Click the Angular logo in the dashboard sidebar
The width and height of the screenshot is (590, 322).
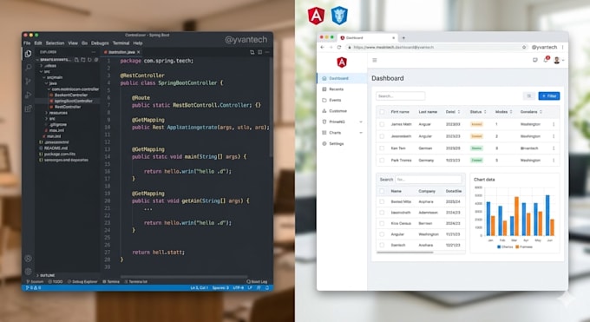click(342, 62)
